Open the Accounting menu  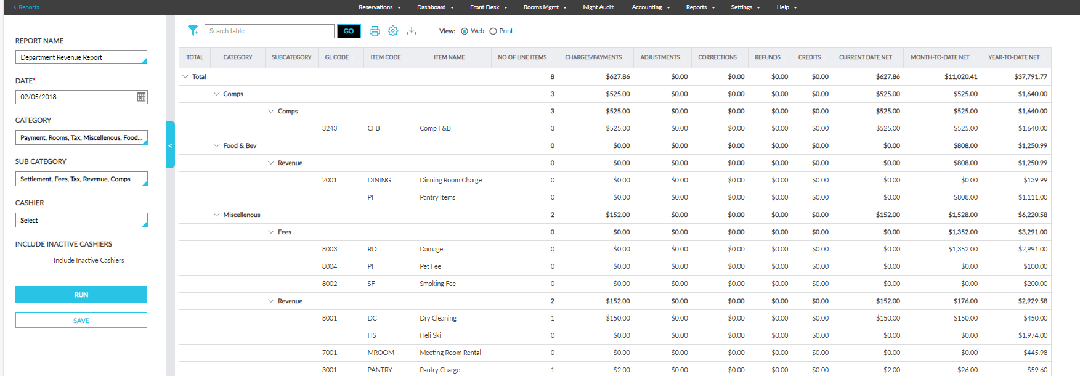(x=650, y=7)
